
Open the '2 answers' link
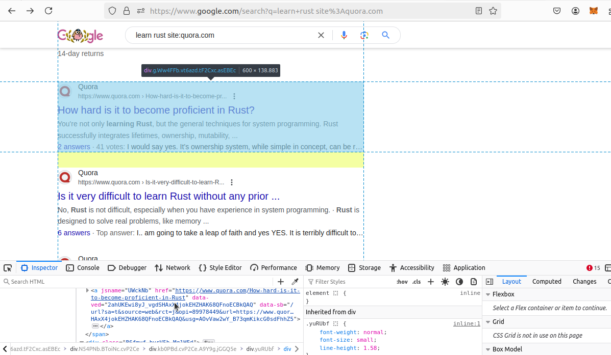pyautogui.click(x=74, y=147)
